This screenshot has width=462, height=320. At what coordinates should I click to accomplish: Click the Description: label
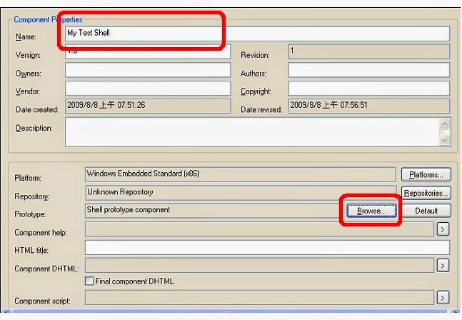tap(34, 128)
